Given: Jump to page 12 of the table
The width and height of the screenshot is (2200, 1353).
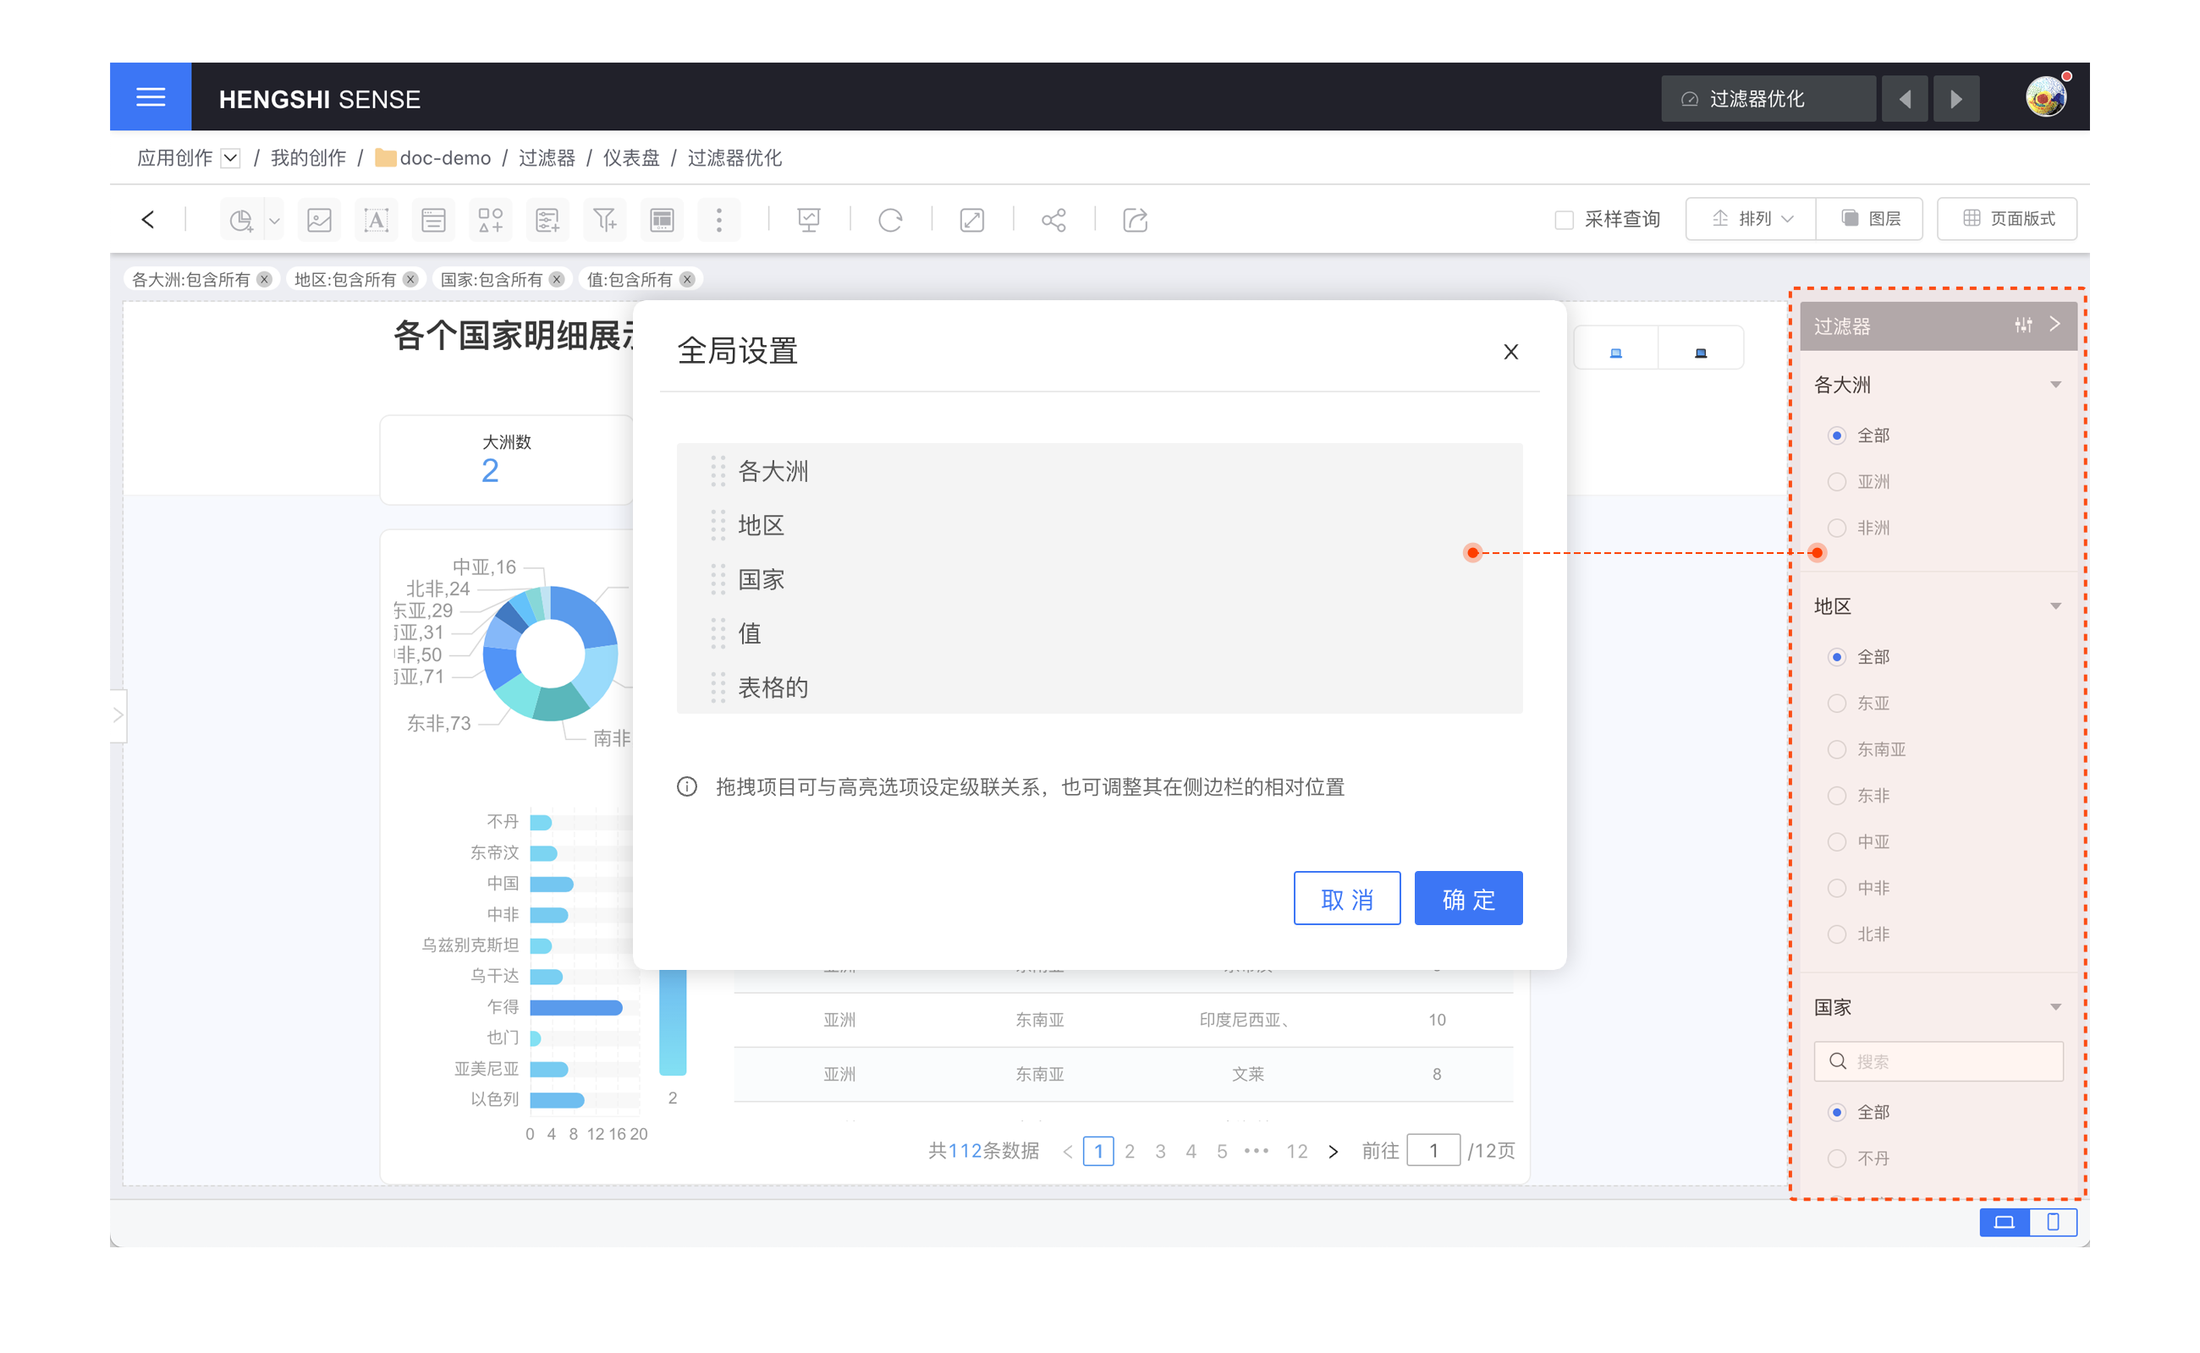Looking at the screenshot, I should (1296, 1151).
